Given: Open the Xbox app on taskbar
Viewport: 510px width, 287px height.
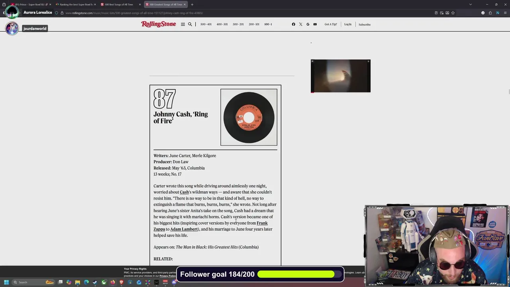Looking at the screenshot, I should pyautogui.click(x=104, y=282).
